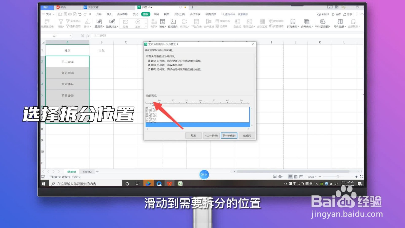Click the command search box
405x228 pixels.
point(235,14)
